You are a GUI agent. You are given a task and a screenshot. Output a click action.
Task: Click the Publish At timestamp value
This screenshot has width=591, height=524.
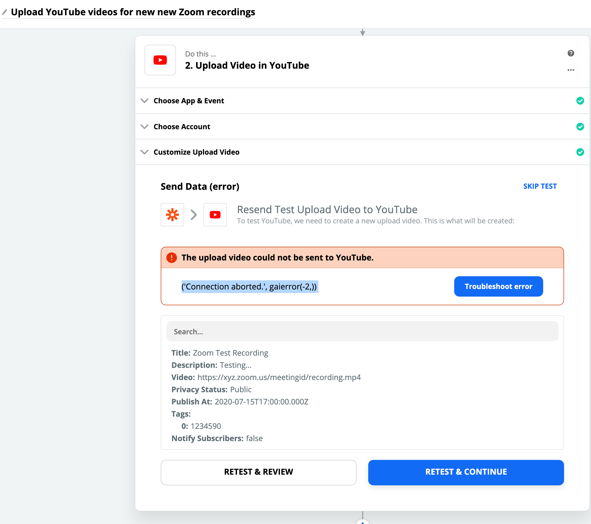coord(261,402)
